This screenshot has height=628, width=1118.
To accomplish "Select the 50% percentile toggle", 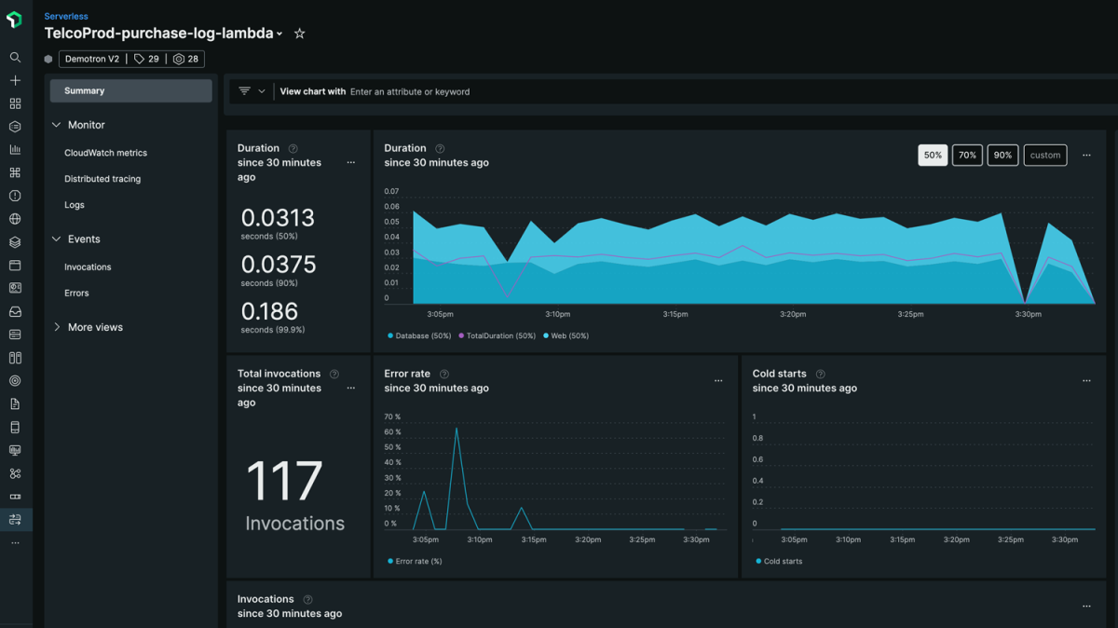I will click(x=933, y=156).
